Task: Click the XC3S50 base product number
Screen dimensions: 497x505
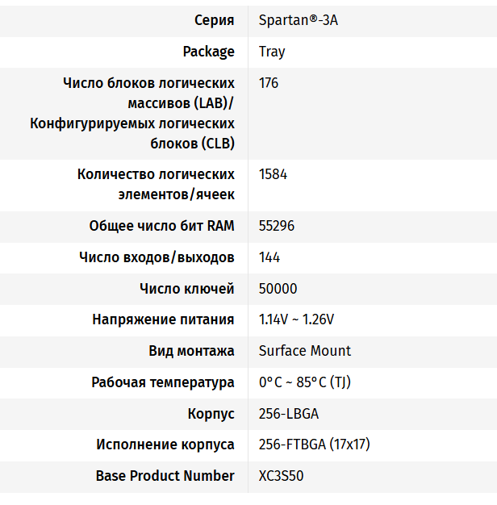Action: tap(282, 476)
